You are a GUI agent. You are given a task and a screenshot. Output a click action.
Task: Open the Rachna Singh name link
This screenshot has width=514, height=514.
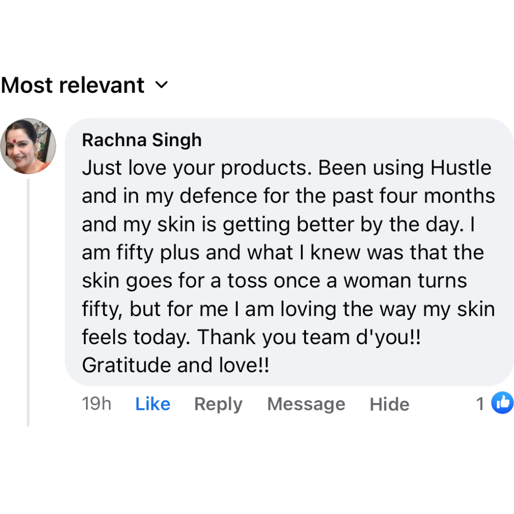[142, 140]
